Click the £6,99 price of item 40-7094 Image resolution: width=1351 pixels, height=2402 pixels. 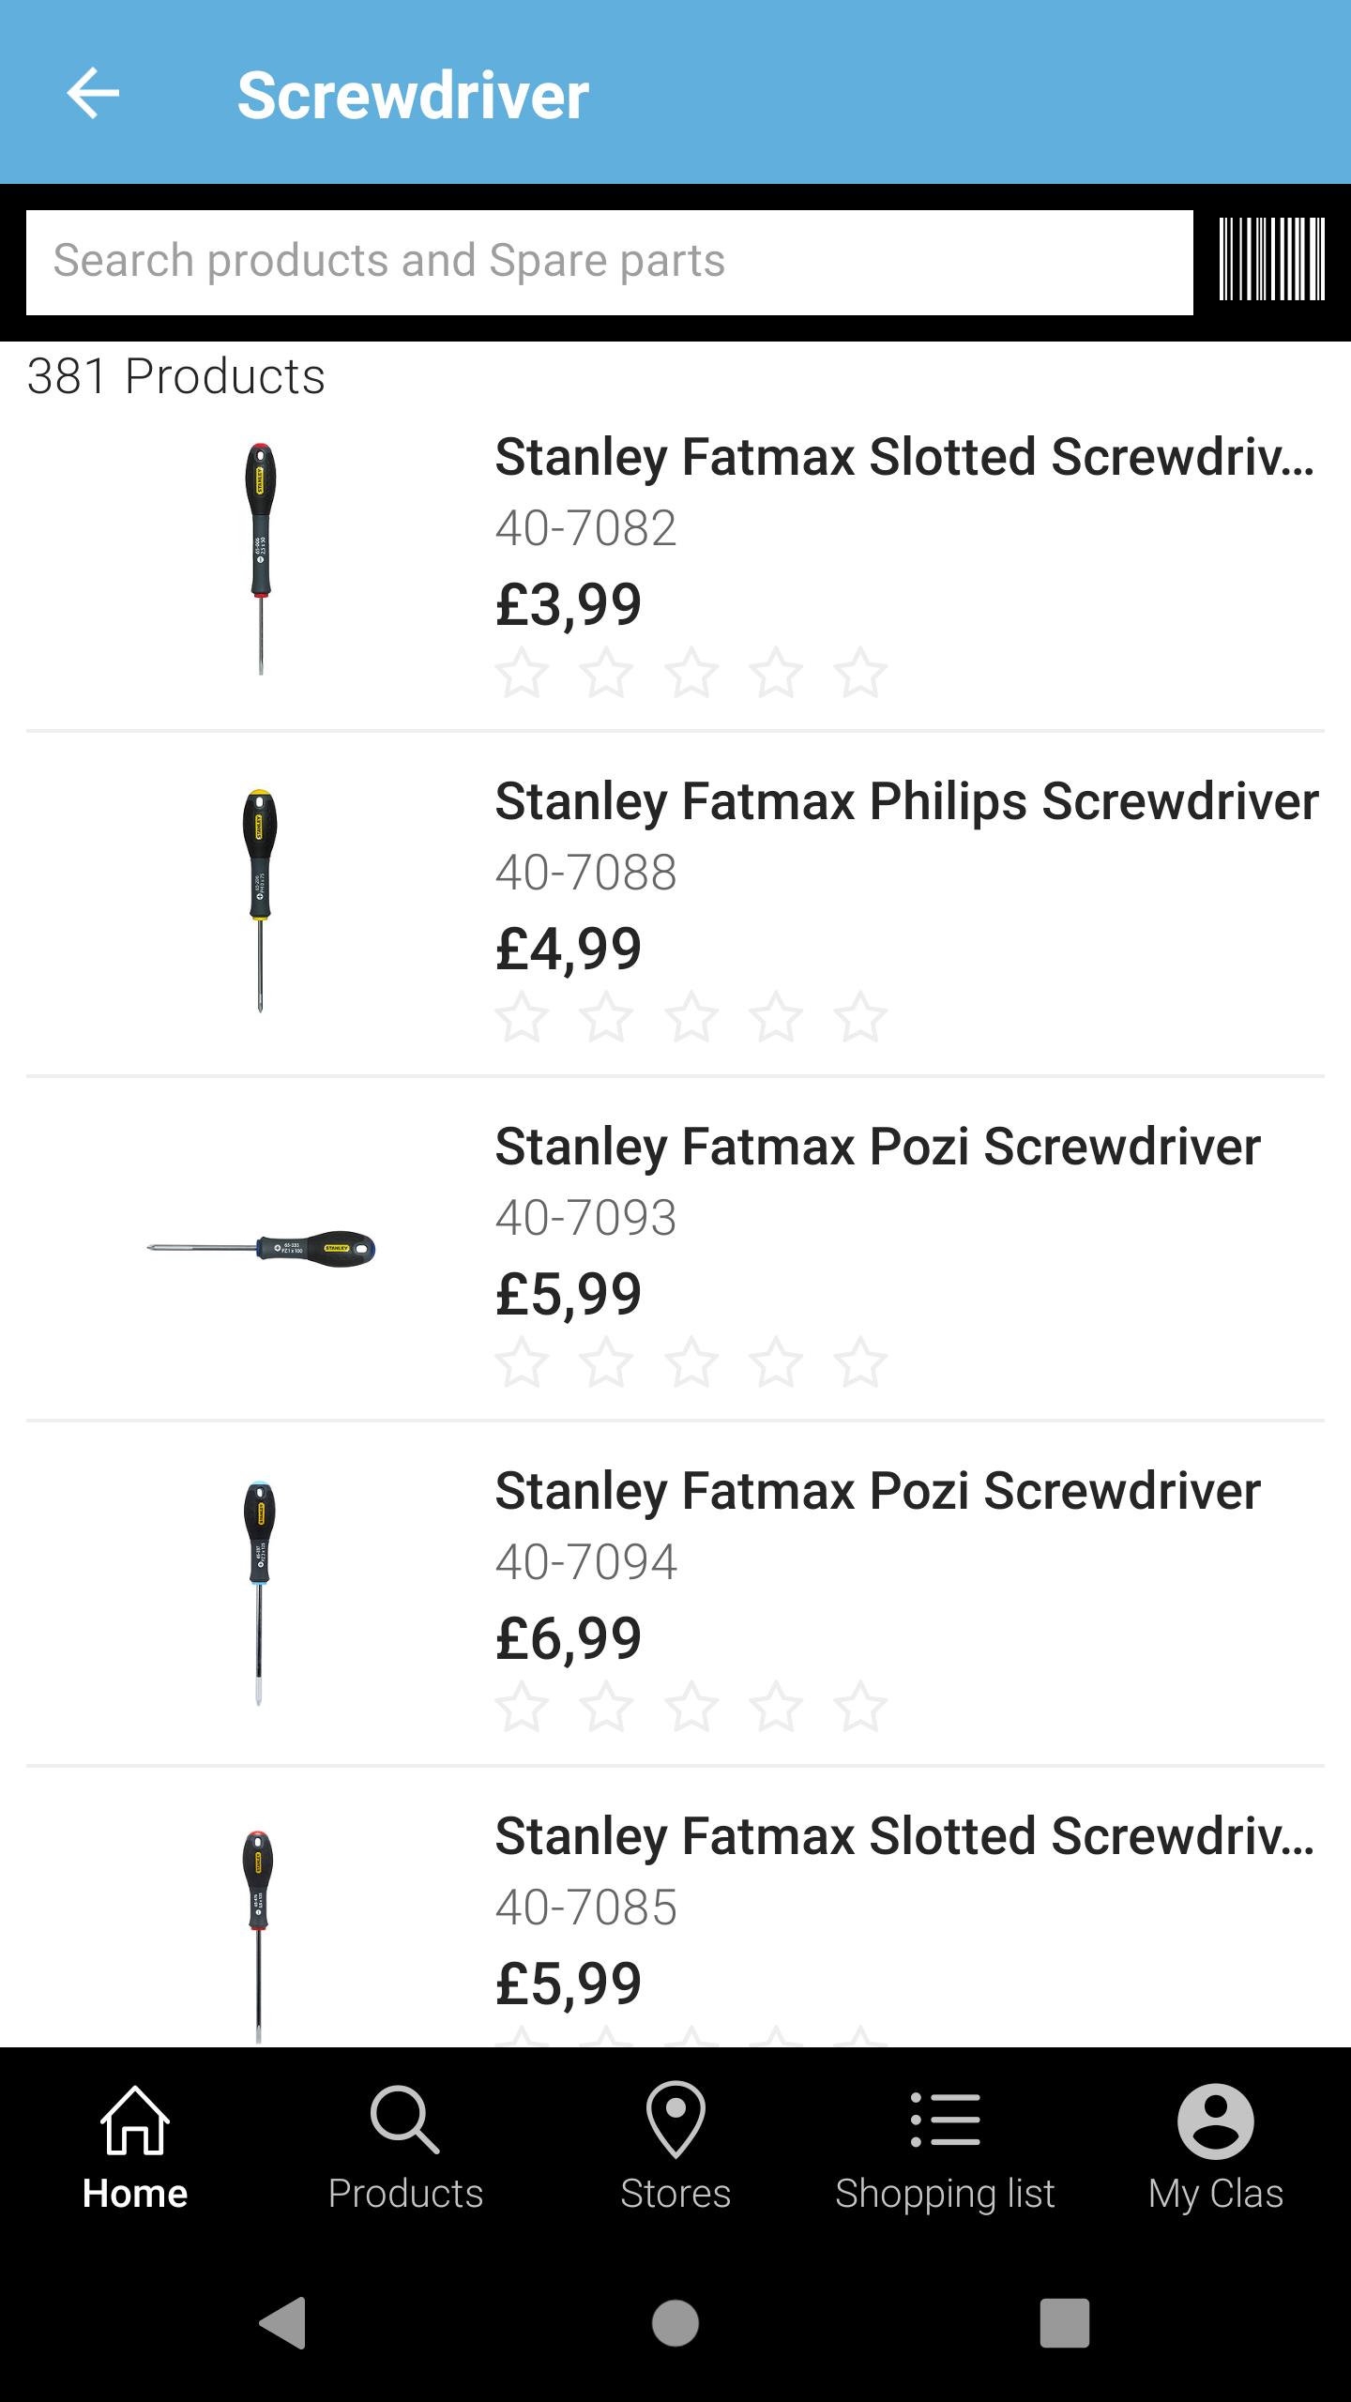click(569, 1639)
